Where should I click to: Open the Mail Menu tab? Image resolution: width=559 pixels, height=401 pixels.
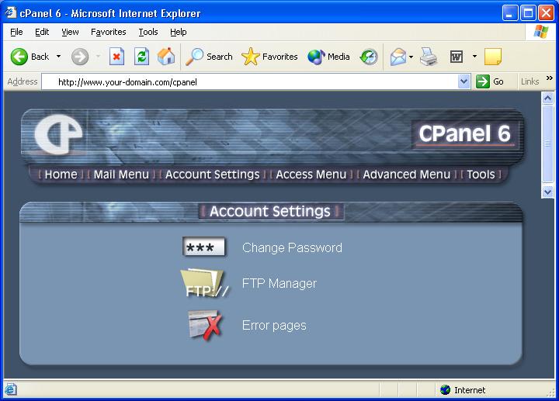[121, 175]
